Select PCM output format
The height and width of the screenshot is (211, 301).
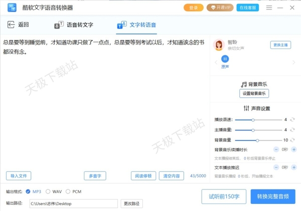pos(68,191)
